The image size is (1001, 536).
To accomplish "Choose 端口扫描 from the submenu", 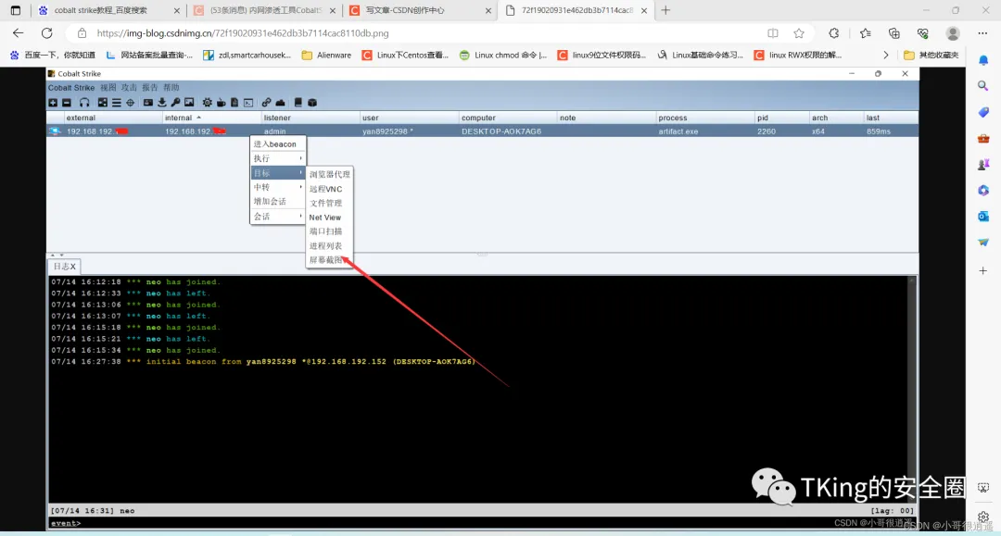I will (x=329, y=231).
